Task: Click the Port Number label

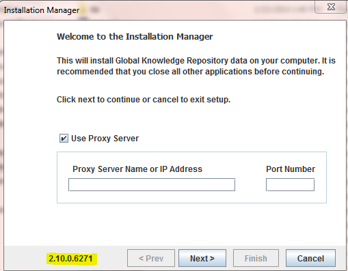Action: click(291, 169)
